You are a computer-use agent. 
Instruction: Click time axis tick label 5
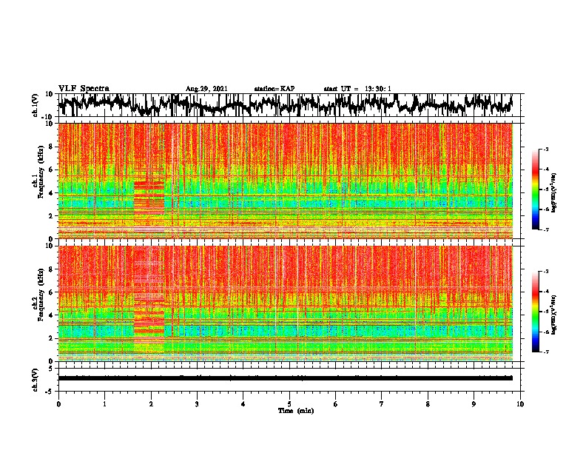point(289,404)
